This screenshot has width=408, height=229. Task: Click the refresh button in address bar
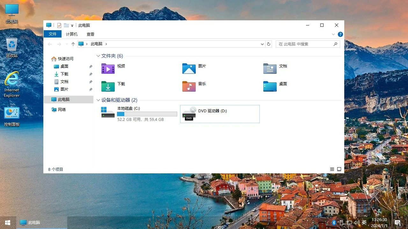[x=269, y=44]
